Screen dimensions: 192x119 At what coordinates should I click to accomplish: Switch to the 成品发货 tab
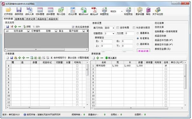53,19
